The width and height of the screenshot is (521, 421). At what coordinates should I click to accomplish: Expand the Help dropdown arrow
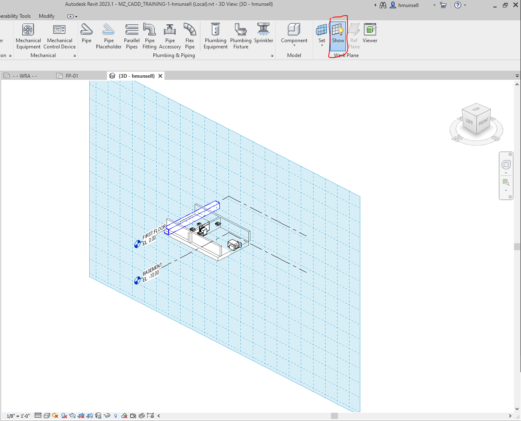click(x=465, y=5)
